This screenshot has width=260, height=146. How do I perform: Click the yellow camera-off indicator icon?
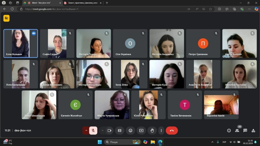coord(6,18)
